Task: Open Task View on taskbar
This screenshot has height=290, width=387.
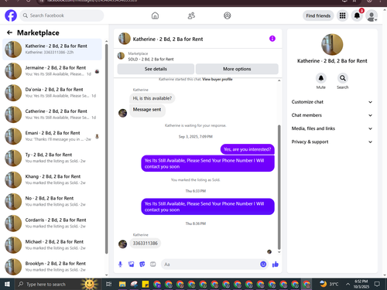Action: click(109, 284)
